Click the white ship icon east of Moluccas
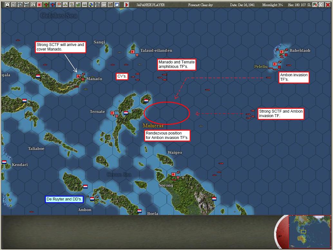The height and width of the screenshot is (250, 333). click(201, 126)
